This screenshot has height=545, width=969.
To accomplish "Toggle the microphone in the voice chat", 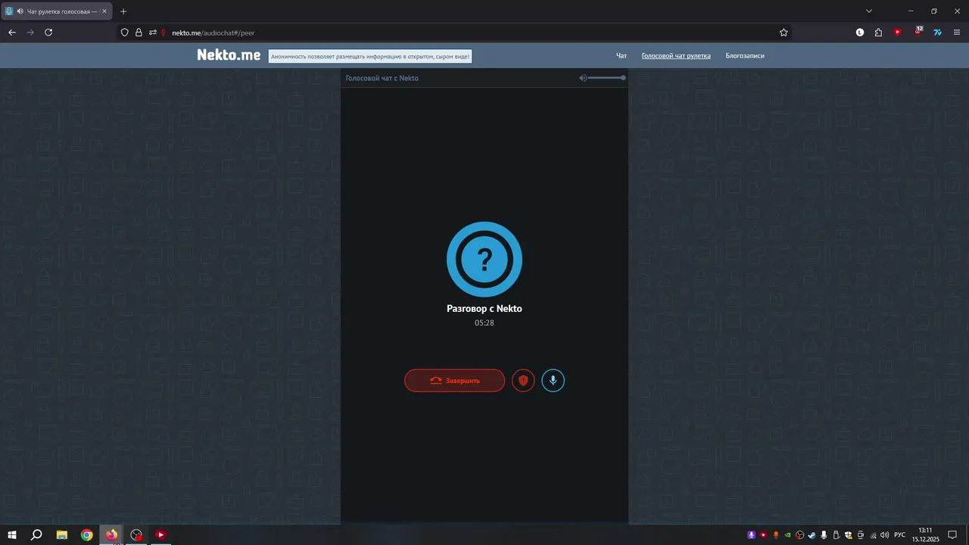I will 553,380.
